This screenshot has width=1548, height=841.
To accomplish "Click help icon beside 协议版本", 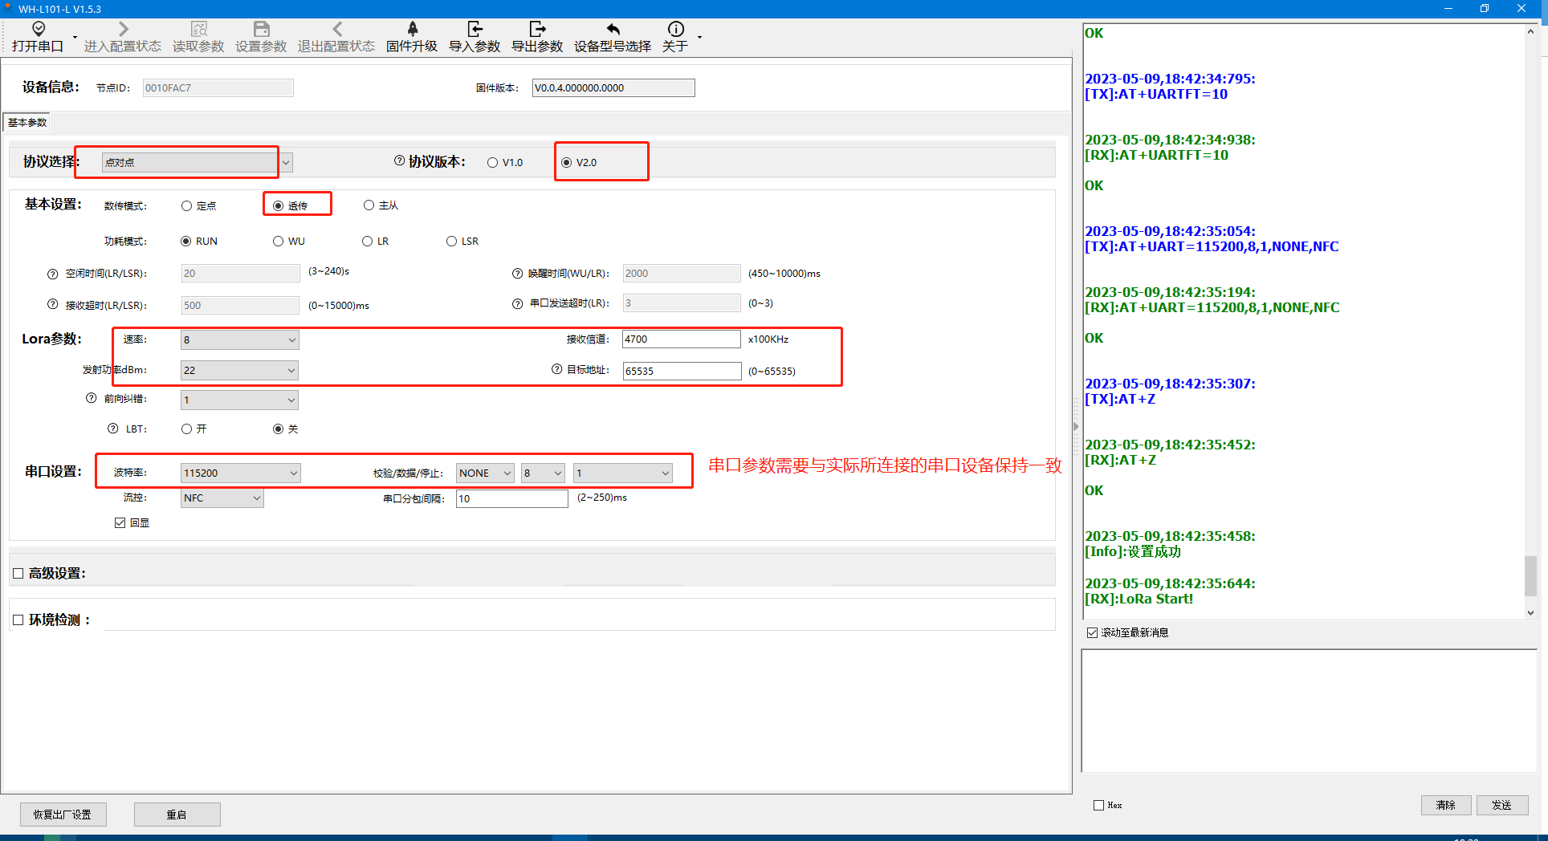I will (x=399, y=160).
